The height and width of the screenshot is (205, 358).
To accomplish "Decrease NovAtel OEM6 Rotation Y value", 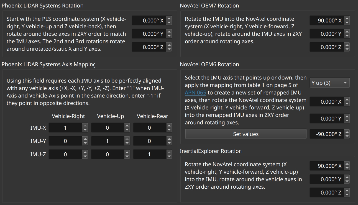I will pos(347,121).
